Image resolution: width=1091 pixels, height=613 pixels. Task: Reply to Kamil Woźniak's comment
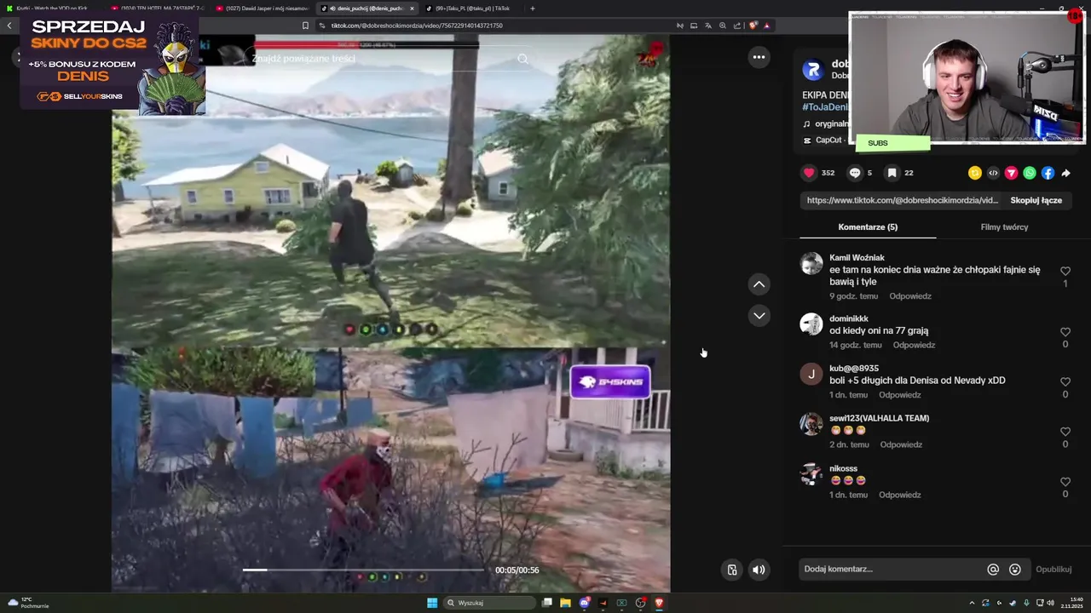[x=910, y=296]
